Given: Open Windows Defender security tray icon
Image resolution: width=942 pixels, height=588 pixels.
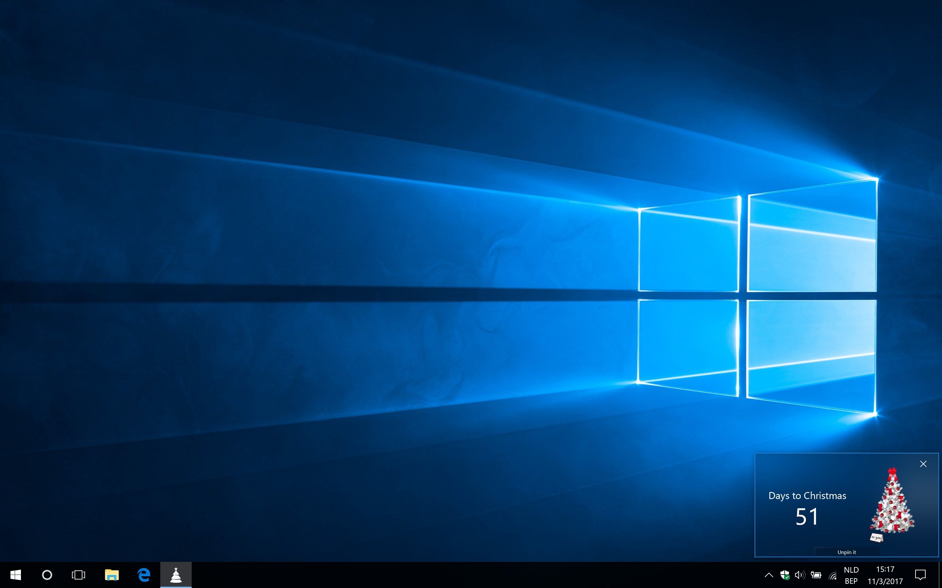Looking at the screenshot, I should pos(785,575).
